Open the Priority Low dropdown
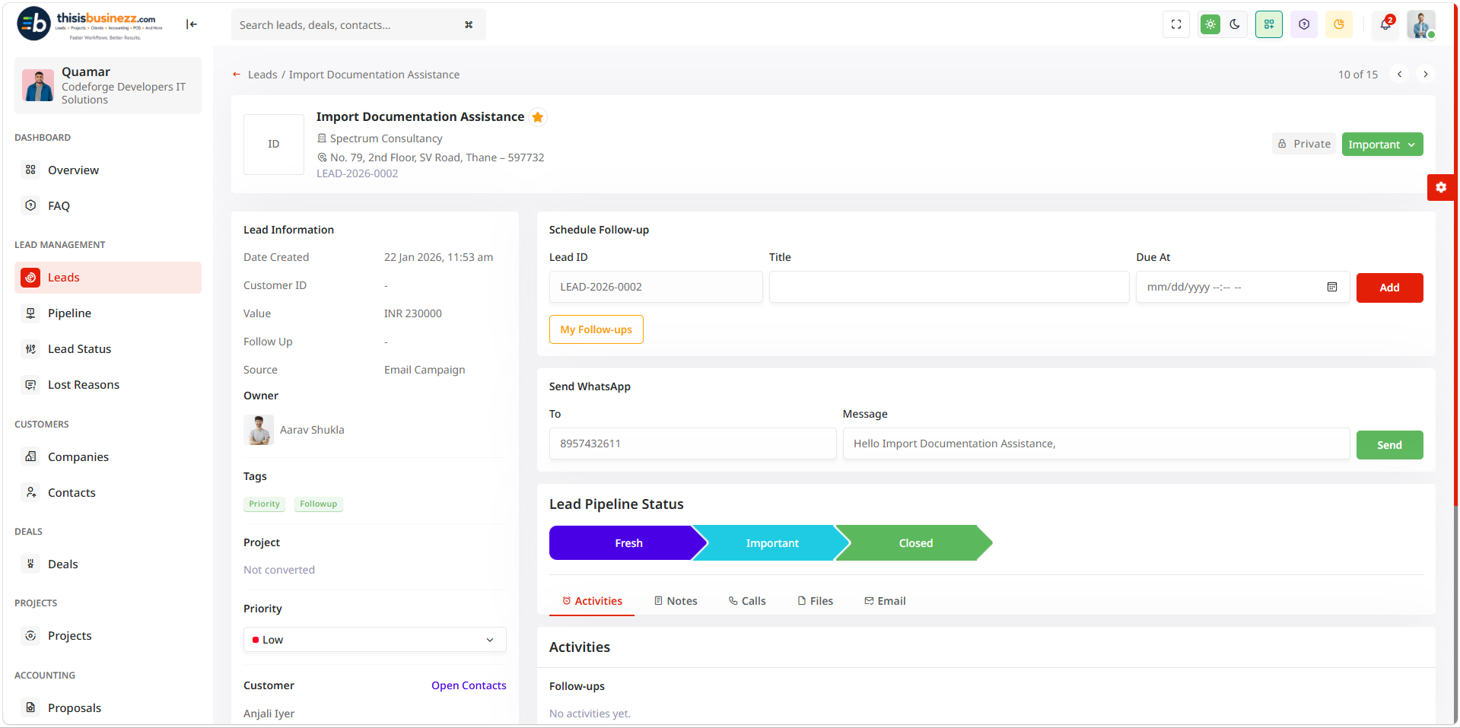The image size is (1460, 728). click(374, 640)
